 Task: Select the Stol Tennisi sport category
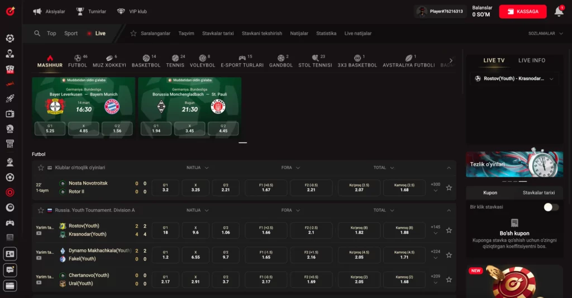(x=315, y=61)
